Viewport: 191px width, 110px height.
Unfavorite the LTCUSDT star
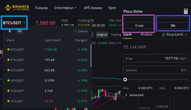(x=9, y=101)
